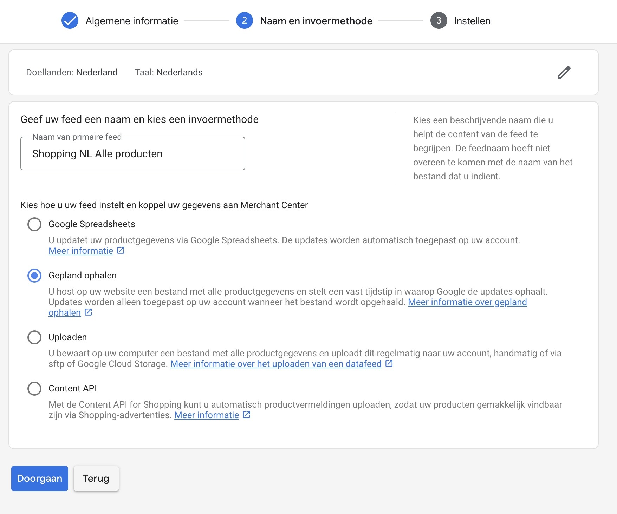
Task: Choose the Uploaden radio option
Action: (34, 337)
